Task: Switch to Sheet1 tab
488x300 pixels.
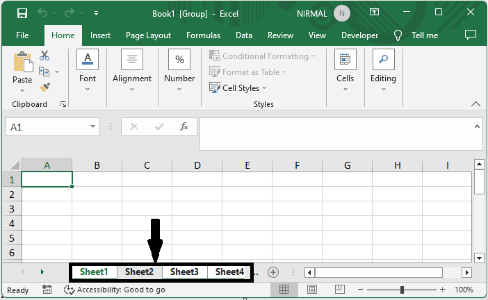Action: [x=94, y=272]
